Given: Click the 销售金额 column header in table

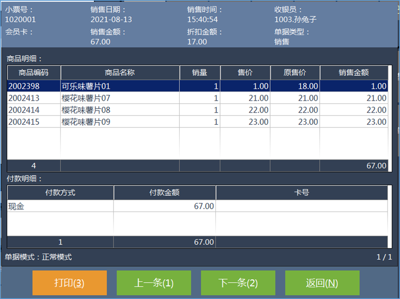Looking at the screenshot, I should (x=354, y=73).
